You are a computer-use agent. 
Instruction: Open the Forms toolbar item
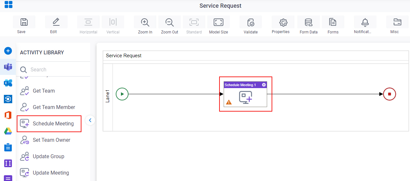(333, 22)
